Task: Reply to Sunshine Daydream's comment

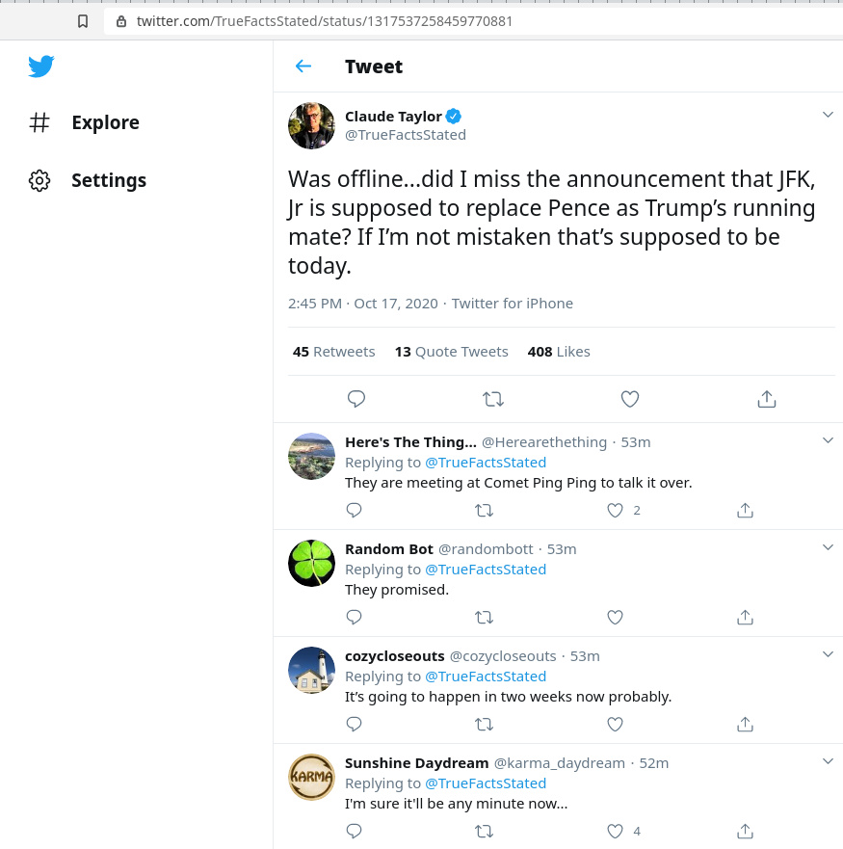Action: tap(355, 831)
